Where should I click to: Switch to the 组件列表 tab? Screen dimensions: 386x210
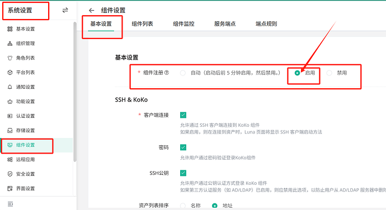pos(142,24)
